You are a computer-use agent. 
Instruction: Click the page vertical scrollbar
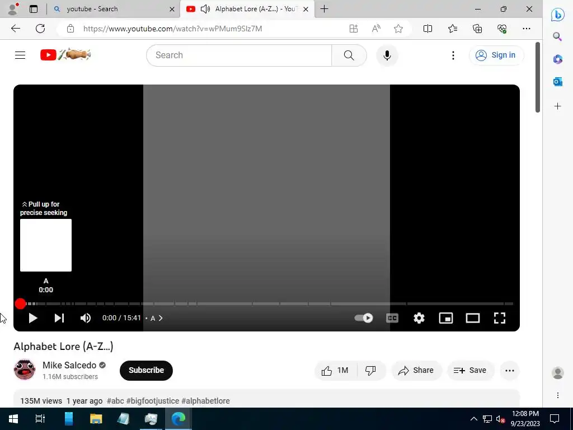538,77
